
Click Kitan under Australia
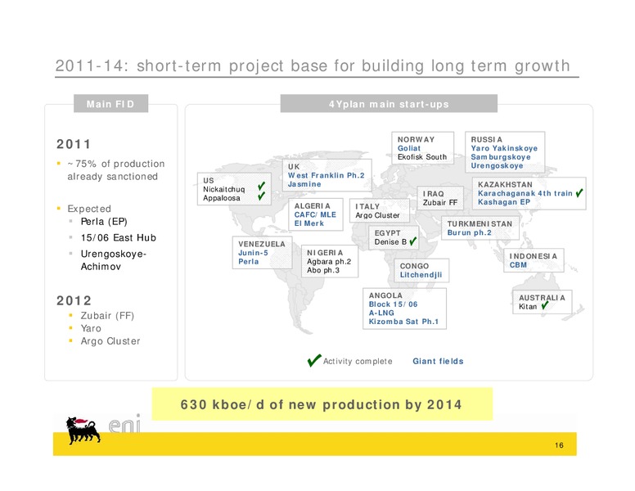pos(528,307)
